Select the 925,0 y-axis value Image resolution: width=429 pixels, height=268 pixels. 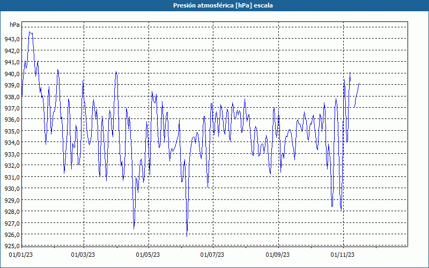[x=12, y=245]
